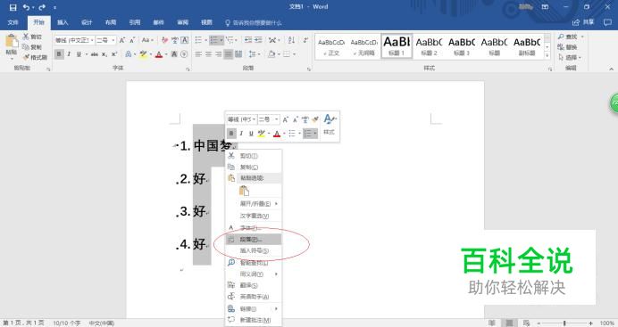Toggle Underline in the ribbon font group
This screenshot has width=618, height=327.
[x=79, y=54]
